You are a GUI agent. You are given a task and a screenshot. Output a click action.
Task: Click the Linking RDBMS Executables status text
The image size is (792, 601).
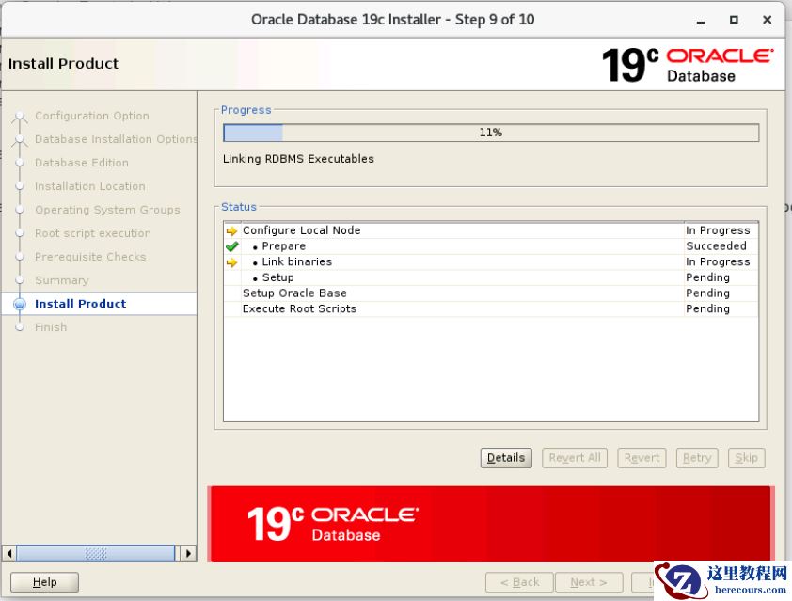click(298, 159)
